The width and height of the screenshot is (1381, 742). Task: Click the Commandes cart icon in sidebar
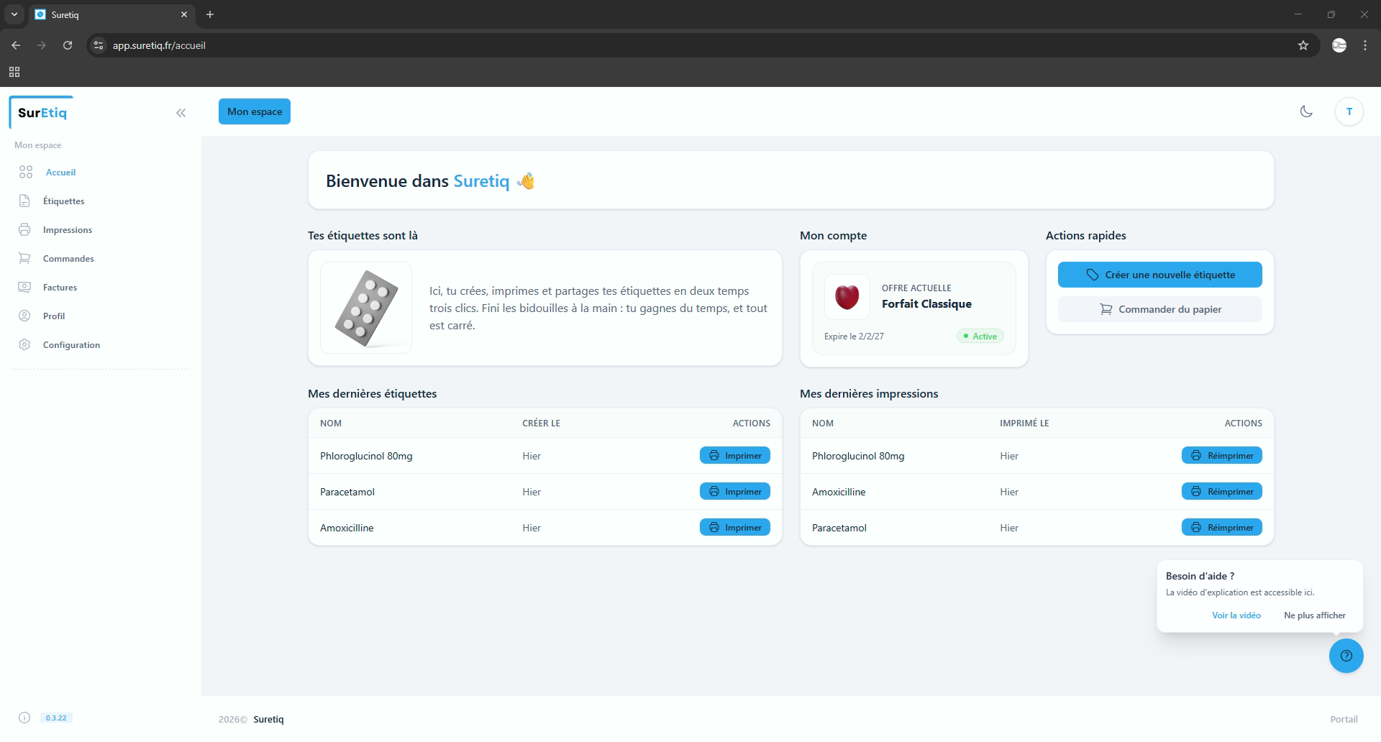(x=24, y=258)
